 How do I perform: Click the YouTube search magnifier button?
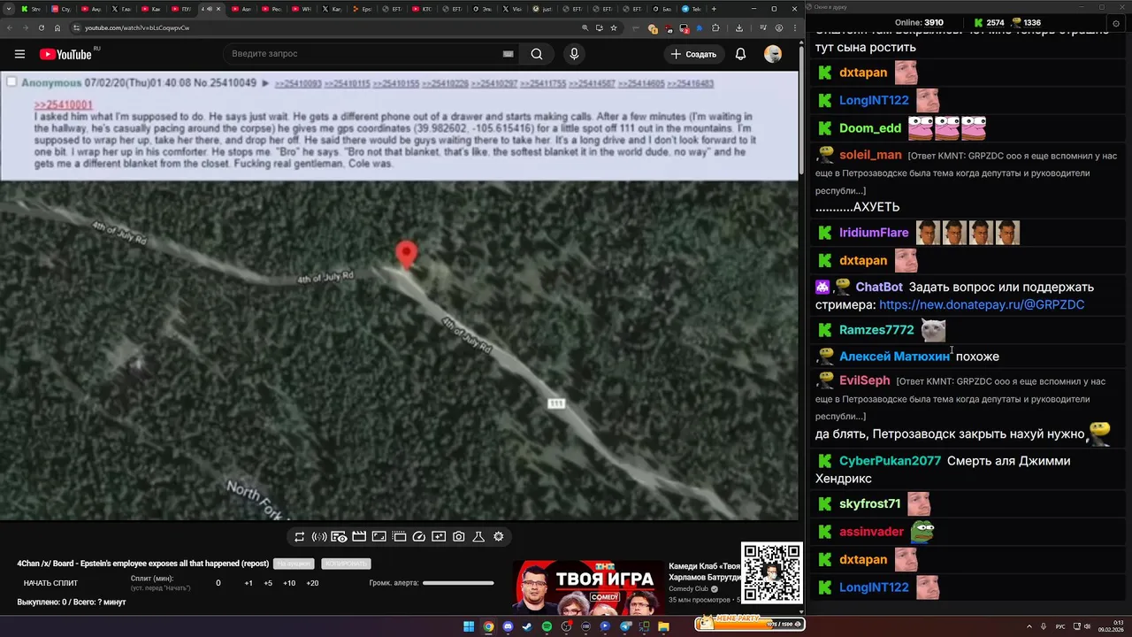pyautogui.click(x=537, y=54)
